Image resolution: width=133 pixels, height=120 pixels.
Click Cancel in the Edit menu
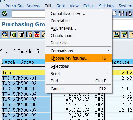[78, 89]
